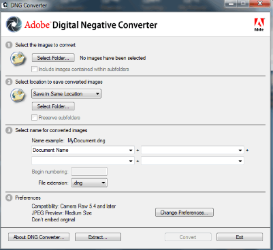The height and width of the screenshot is (250, 273).
Task: Click the folder icon under Select the images to convert
Action: click(18, 59)
